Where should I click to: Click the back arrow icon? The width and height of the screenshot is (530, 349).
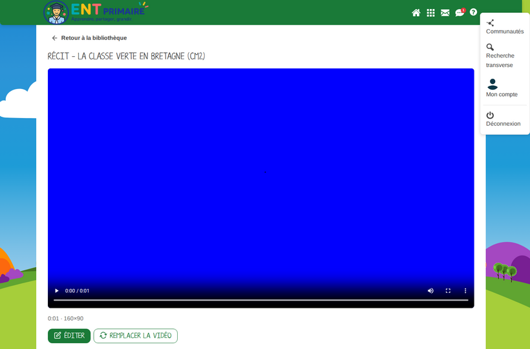coord(54,38)
